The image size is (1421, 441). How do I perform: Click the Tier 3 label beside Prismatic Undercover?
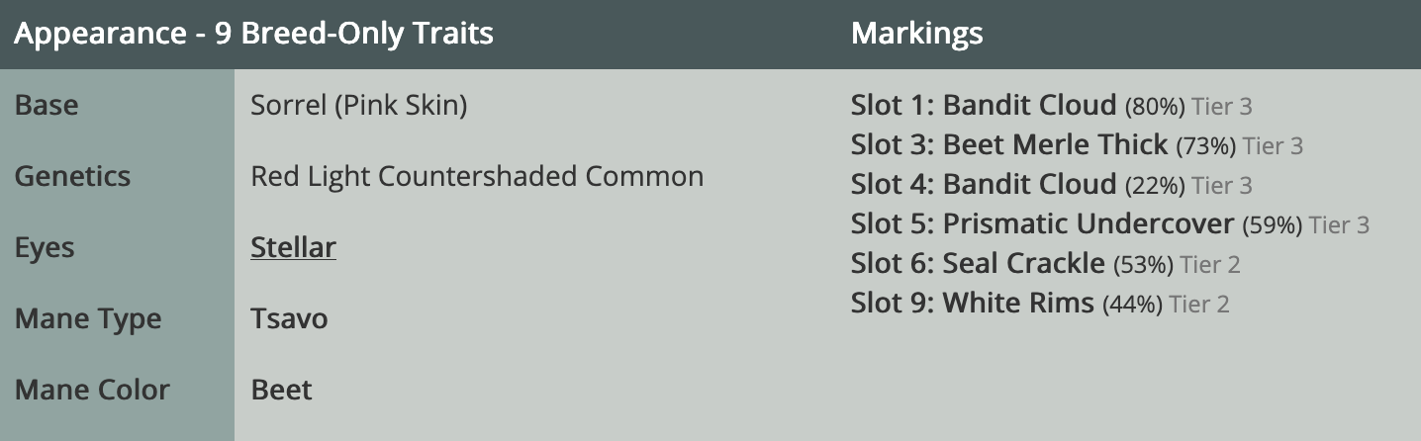tap(1339, 225)
